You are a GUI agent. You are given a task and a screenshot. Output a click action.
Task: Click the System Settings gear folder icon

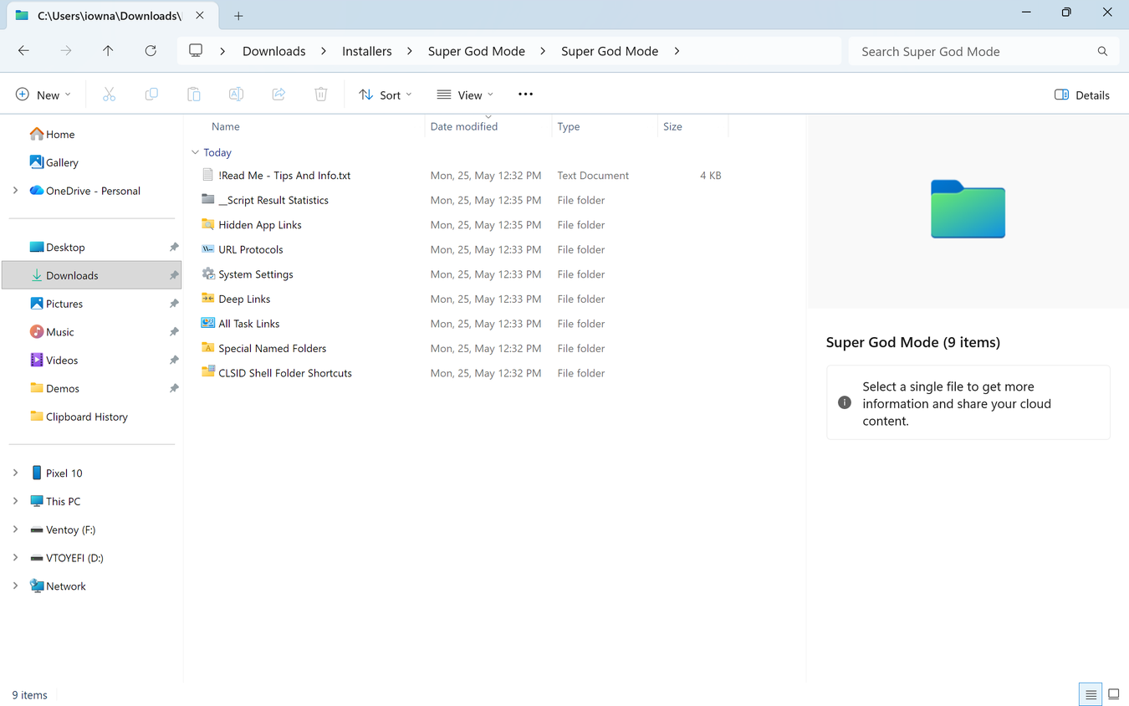(208, 274)
